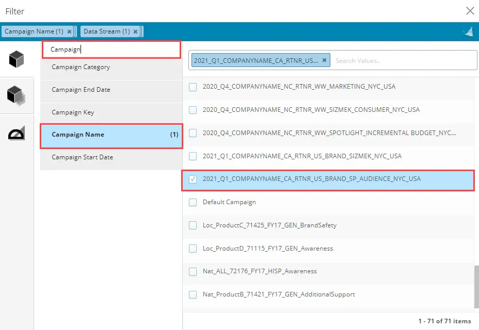This screenshot has height=330, width=479.
Task: Check 2020_Q4 SPOTLIGHT_INCREMENTAL BUDGET campaign
Action: pos(193,133)
